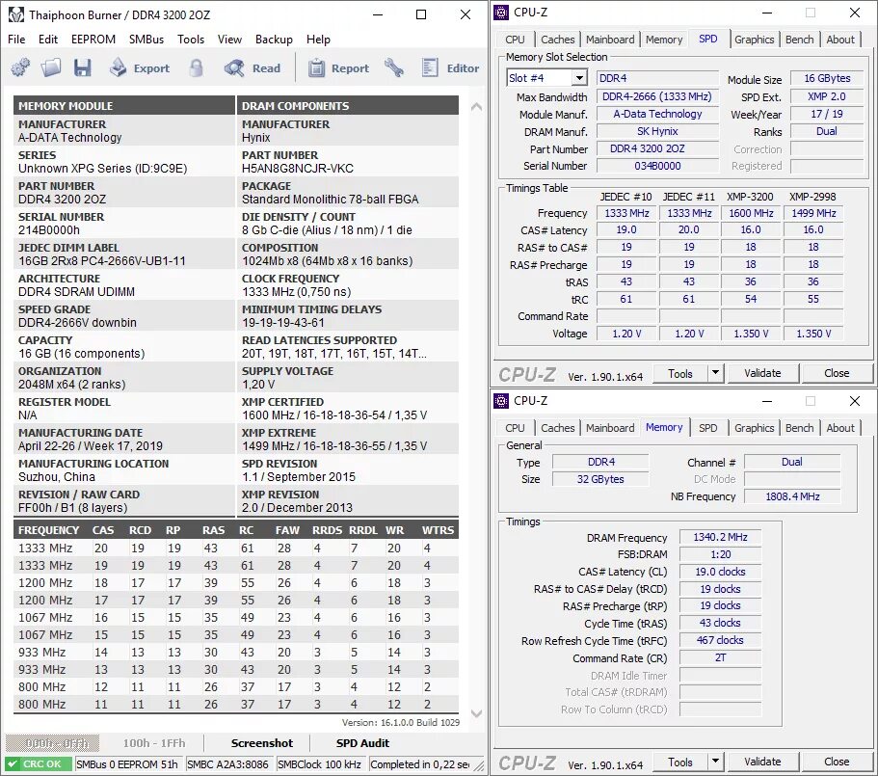This screenshot has height=776, width=878.
Task: Click the gear settings icon in Thaiphoon toolbar
Action: [x=20, y=68]
